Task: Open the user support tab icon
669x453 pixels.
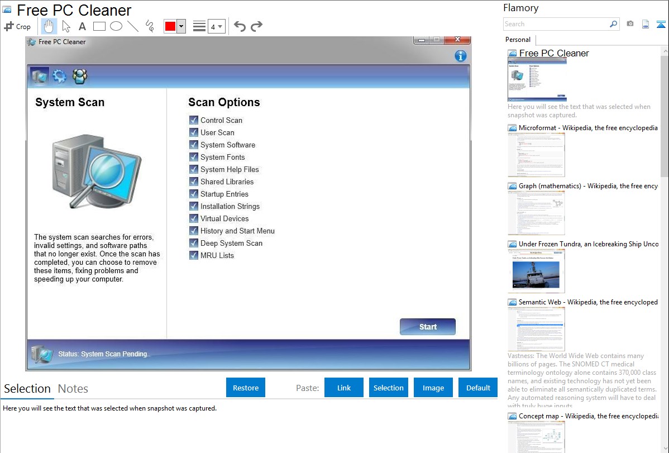Action: pyautogui.click(x=80, y=77)
